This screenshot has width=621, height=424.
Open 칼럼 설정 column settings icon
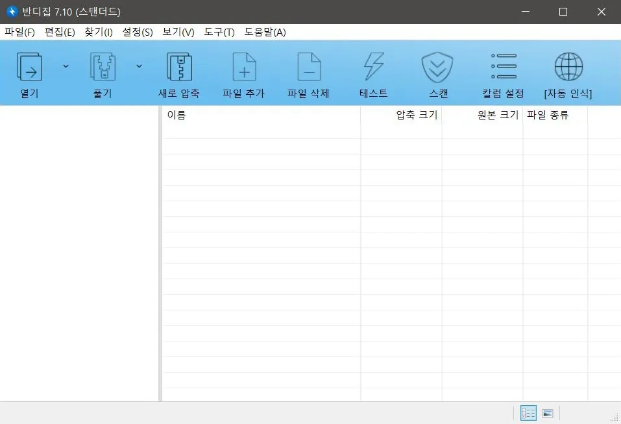pos(504,66)
